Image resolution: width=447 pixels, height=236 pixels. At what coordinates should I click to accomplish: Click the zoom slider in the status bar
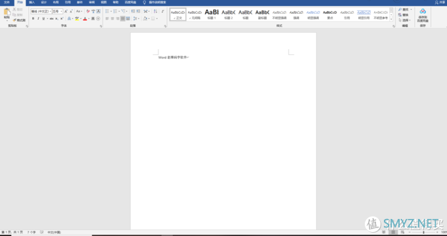click(x=423, y=232)
